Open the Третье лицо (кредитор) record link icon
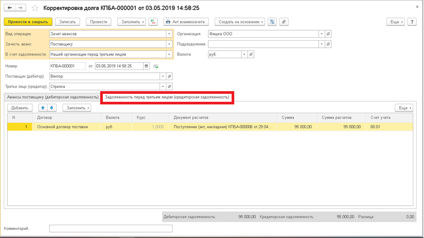 pos(169,86)
